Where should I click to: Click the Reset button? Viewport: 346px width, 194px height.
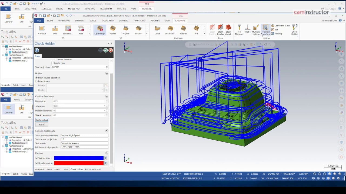click(x=42, y=124)
